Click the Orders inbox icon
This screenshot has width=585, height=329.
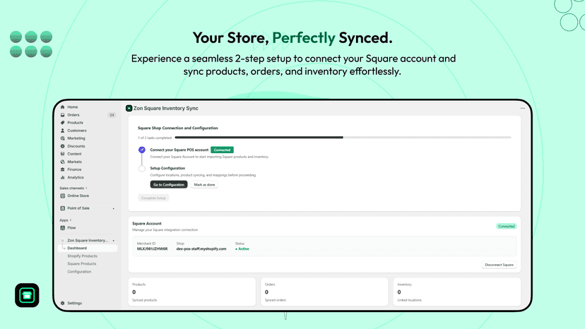[62, 115]
